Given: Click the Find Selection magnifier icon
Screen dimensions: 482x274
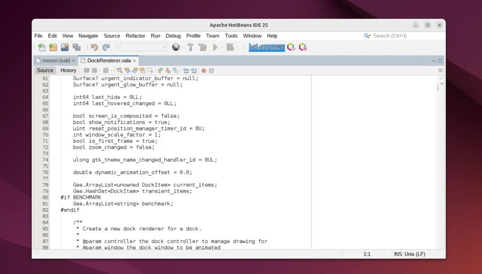Looking at the screenshot, I should [x=120, y=70].
